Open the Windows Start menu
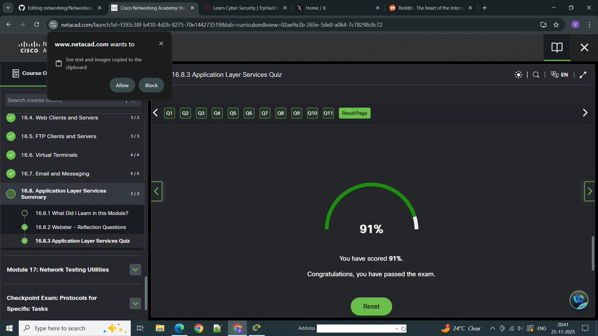The height and width of the screenshot is (336, 598). (x=9, y=328)
